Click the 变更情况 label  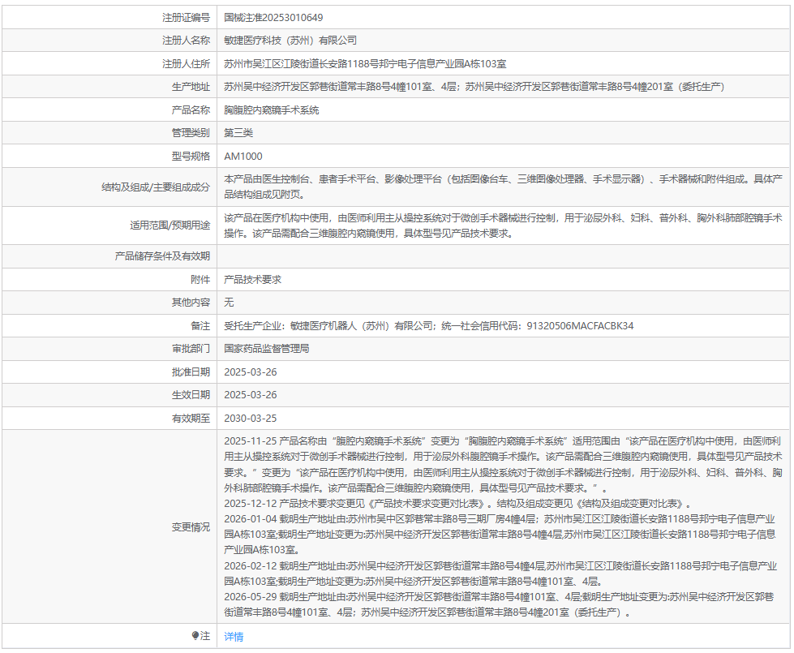(x=191, y=526)
